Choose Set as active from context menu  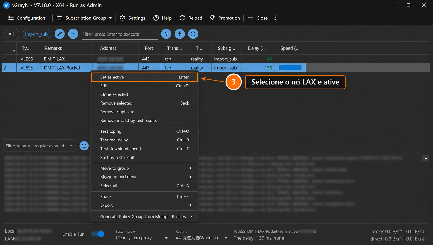145,77
